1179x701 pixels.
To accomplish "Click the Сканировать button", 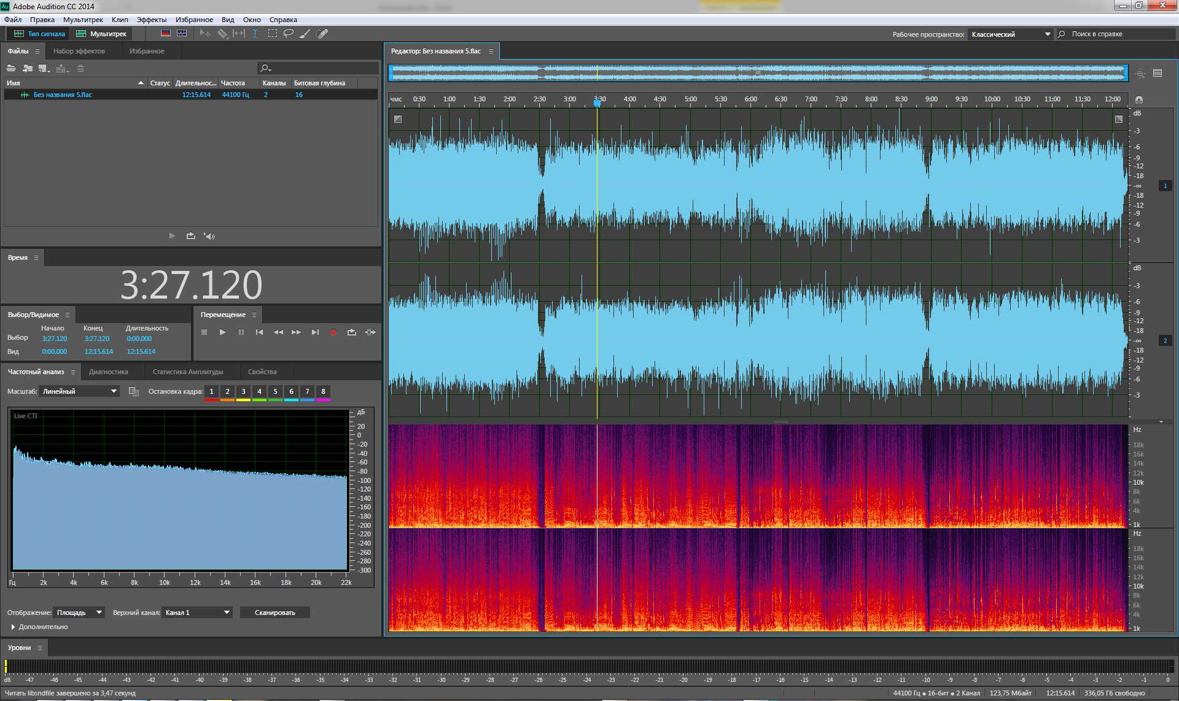I will point(274,613).
